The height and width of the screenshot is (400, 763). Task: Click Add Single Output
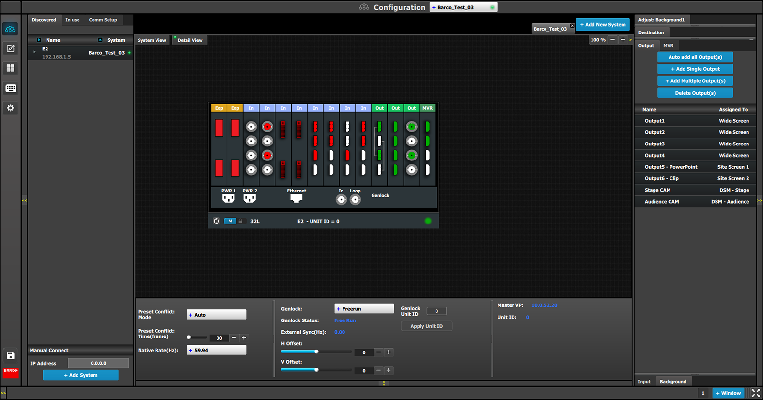tap(695, 69)
